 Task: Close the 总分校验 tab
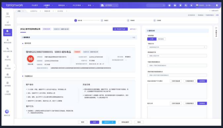(67, 11)
